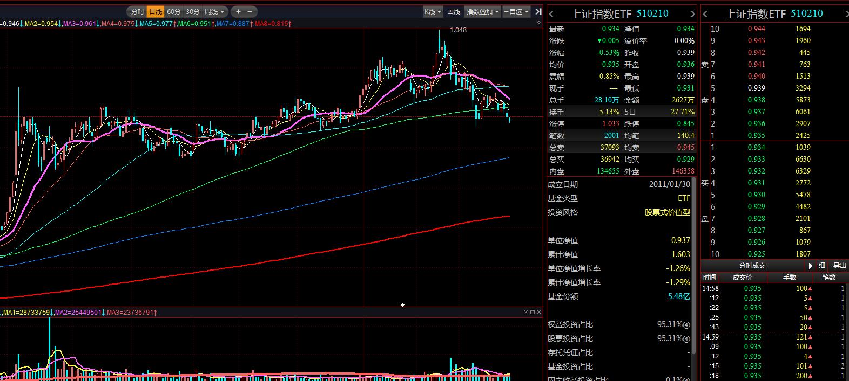Image resolution: width=849 pixels, height=381 pixels.
Task: Click 14:59 trade row with 121 lots
Action: click(774, 337)
